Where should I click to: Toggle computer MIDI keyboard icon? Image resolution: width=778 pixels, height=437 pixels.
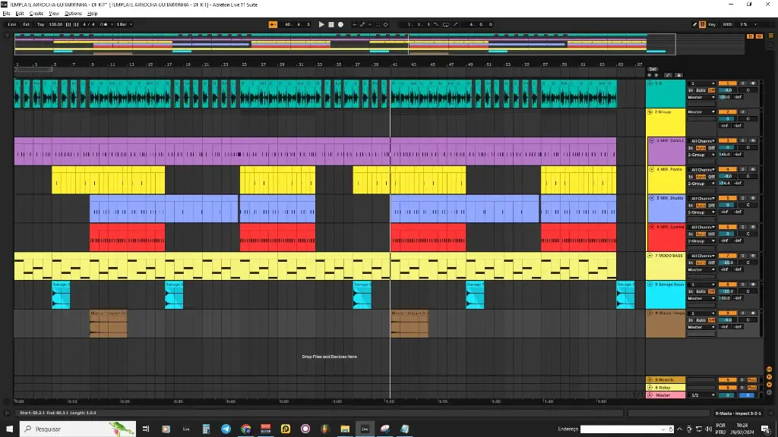coord(703,24)
